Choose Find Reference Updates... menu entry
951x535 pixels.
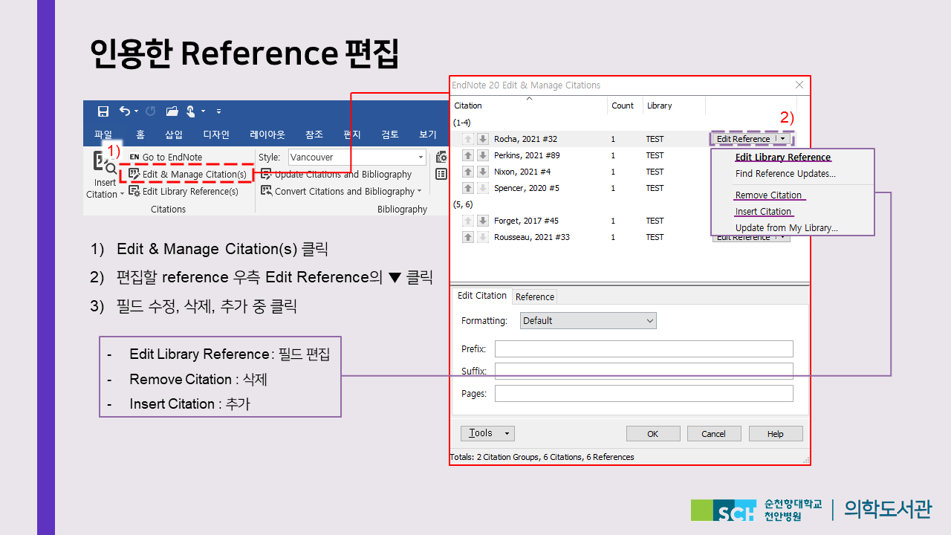click(x=785, y=174)
